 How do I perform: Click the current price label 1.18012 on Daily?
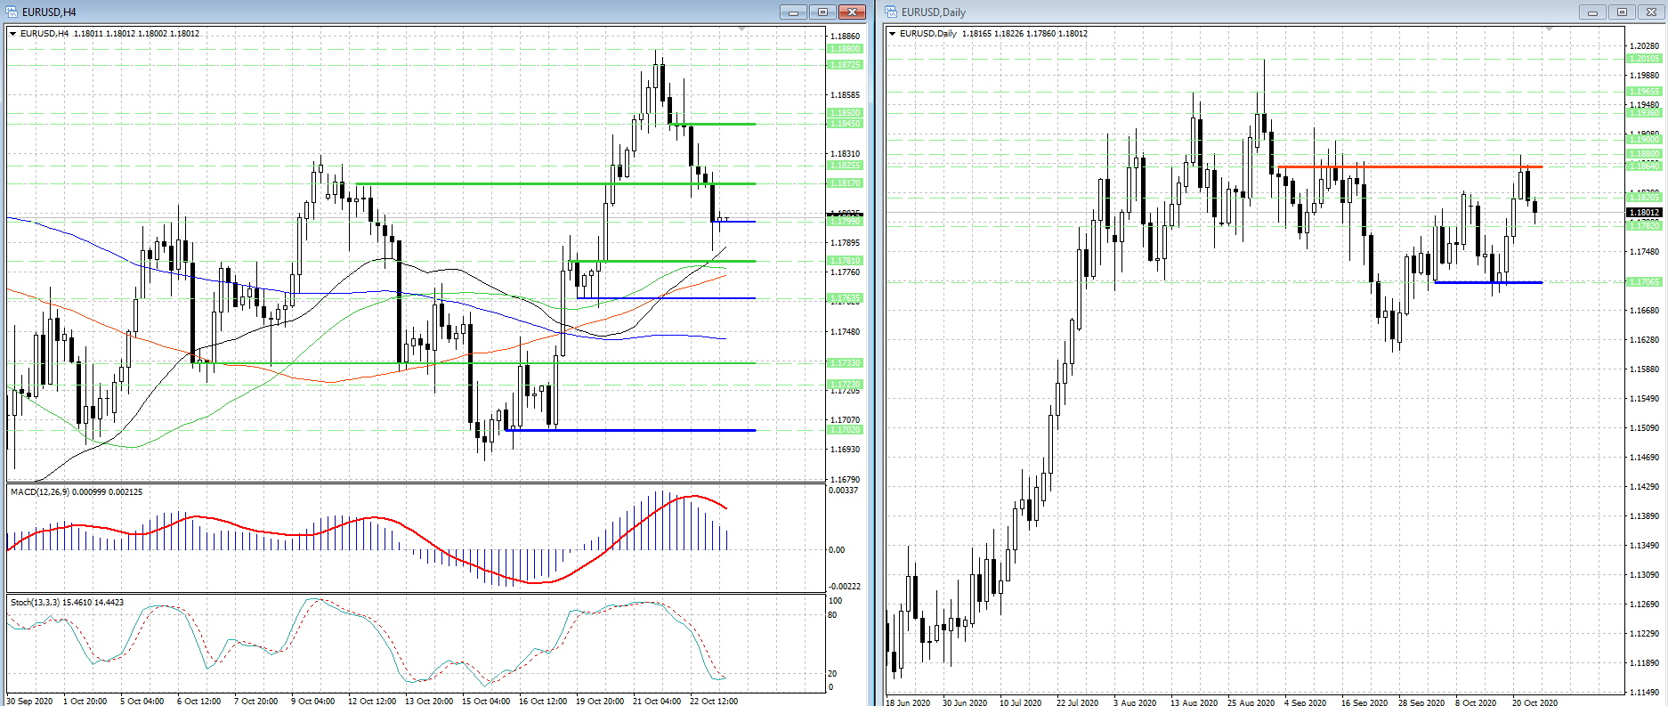pyautogui.click(x=1644, y=212)
